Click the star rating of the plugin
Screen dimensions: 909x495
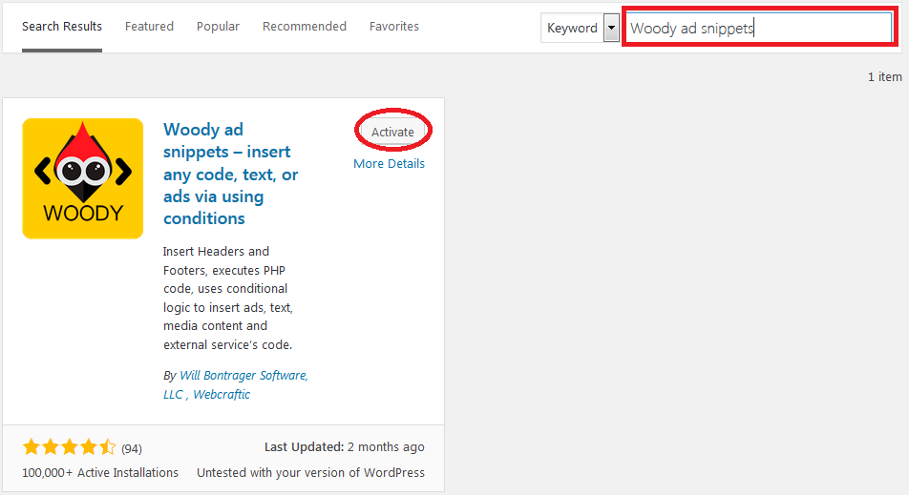coord(70,447)
